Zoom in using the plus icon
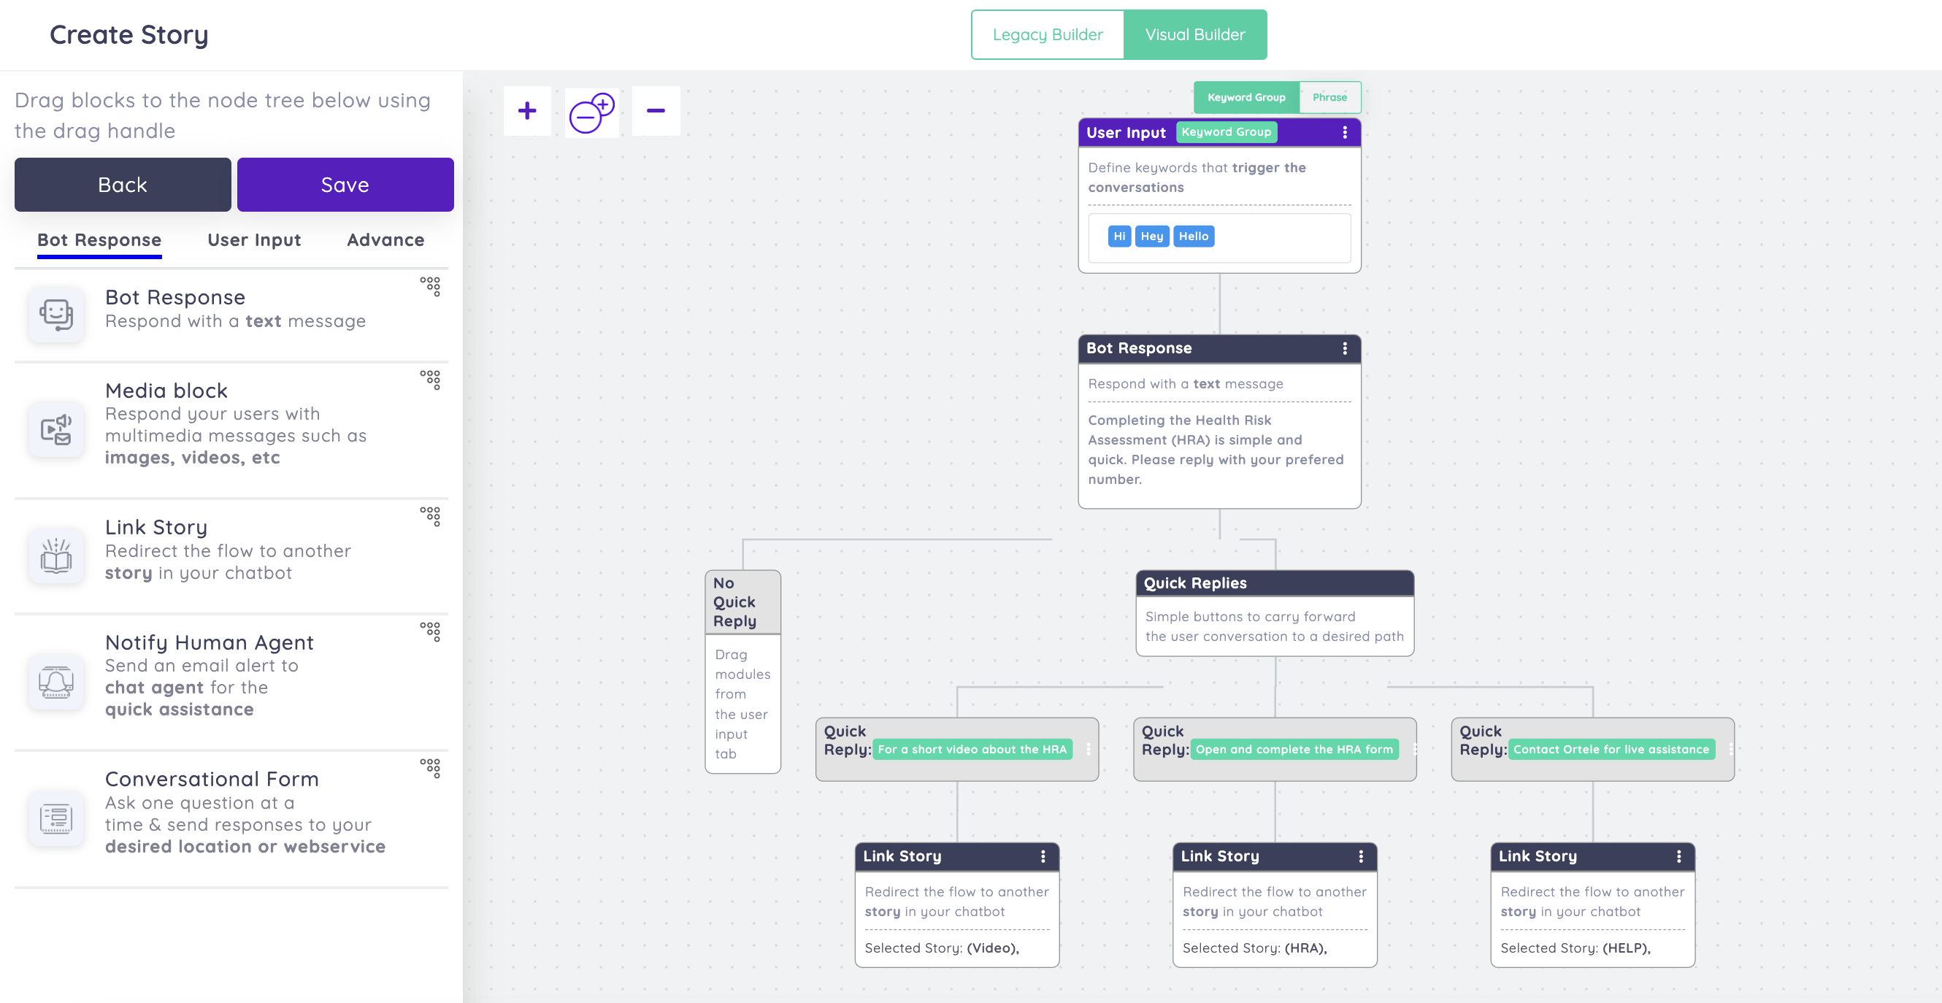The width and height of the screenshot is (1942, 1003). [x=527, y=110]
